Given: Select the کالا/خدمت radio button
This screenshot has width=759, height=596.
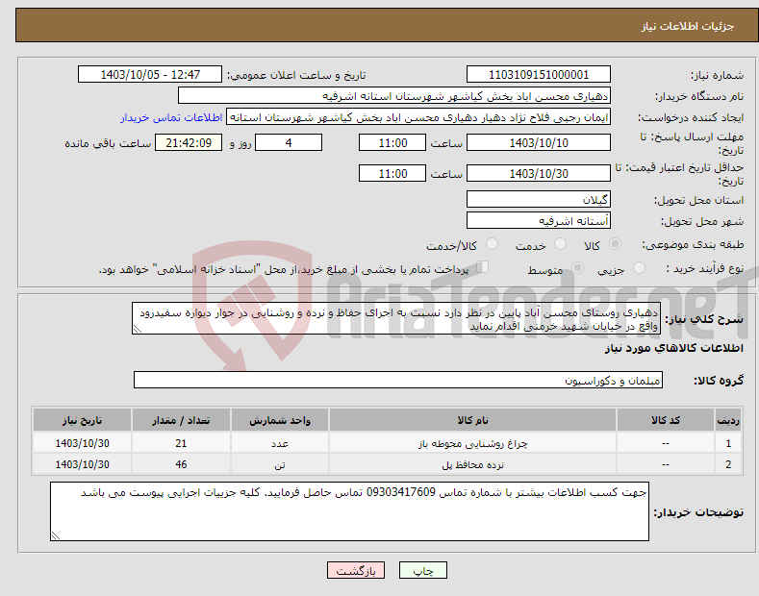Looking at the screenshot, I should click(492, 244).
